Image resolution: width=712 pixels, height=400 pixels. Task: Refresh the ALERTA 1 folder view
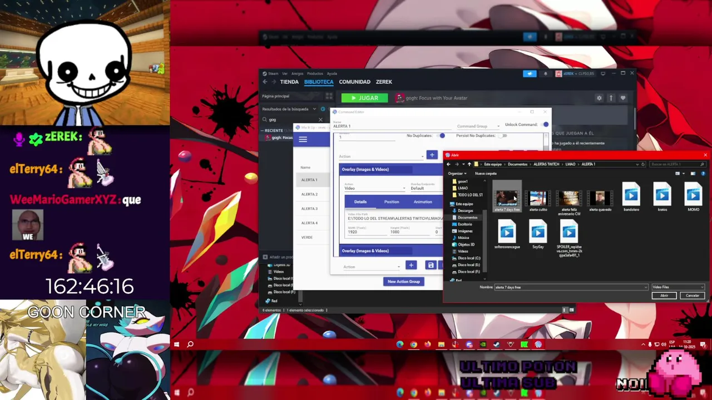tap(643, 164)
